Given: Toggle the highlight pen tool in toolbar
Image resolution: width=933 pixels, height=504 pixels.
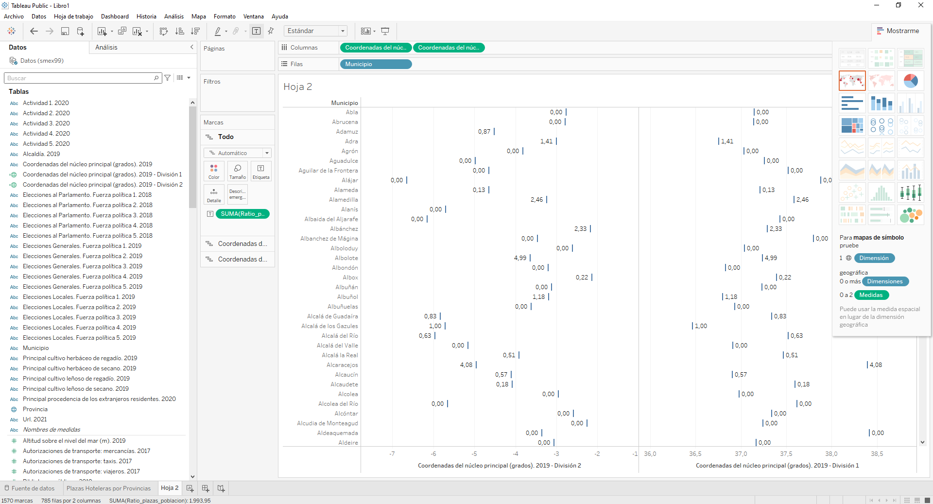Looking at the screenshot, I should click(219, 31).
